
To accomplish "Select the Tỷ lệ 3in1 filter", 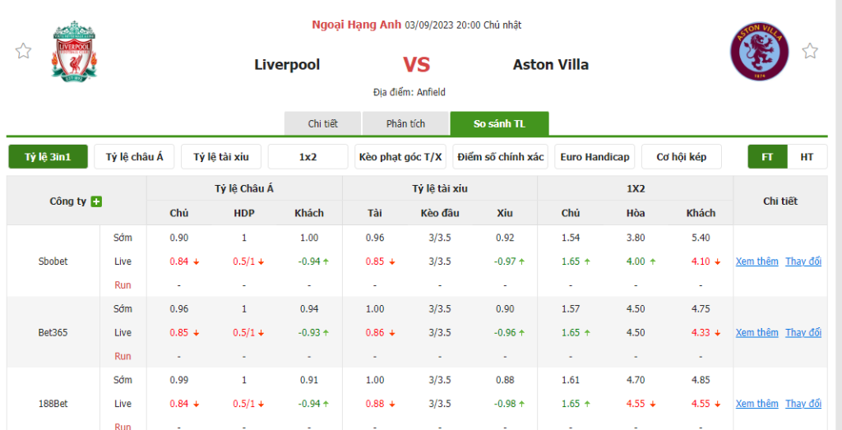I will tap(48, 156).
